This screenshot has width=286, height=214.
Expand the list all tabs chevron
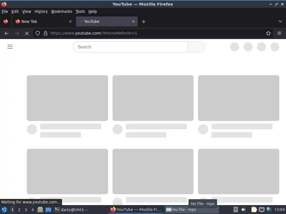(280, 21)
